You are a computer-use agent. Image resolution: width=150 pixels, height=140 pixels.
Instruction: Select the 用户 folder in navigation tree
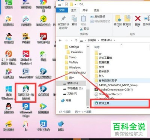click(x=70, y=78)
